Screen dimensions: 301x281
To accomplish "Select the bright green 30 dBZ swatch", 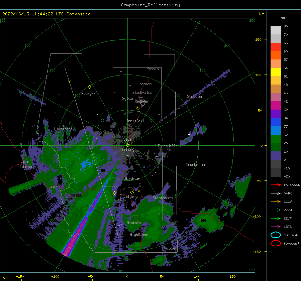I will tap(276, 139).
